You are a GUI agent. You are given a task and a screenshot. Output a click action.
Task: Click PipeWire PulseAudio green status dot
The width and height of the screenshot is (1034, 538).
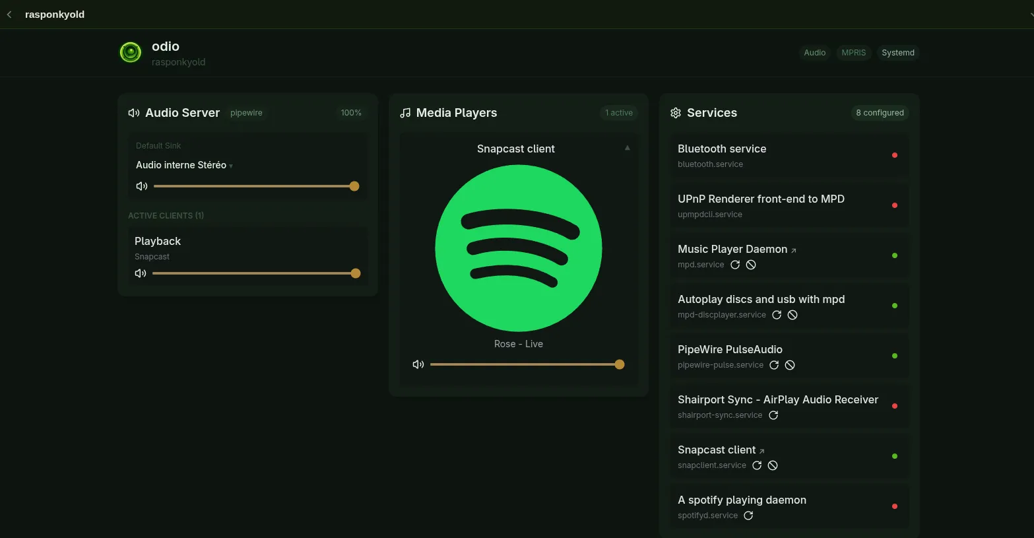click(x=895, y=356)
